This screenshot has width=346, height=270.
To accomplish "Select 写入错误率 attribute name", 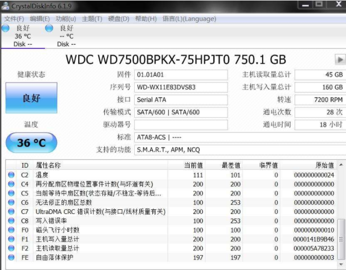I will point(51,221).
